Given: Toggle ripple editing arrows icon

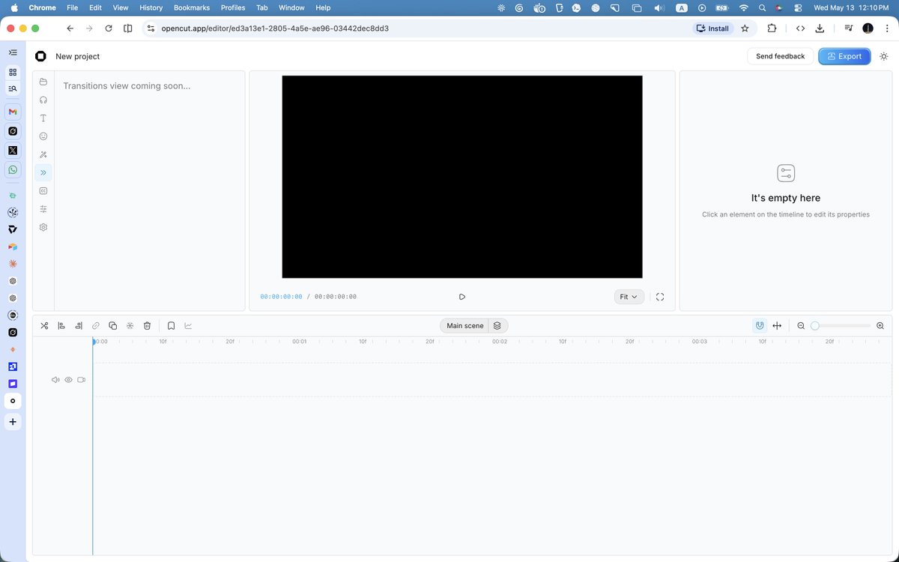Looking at the screenshot, I should 777,325.
